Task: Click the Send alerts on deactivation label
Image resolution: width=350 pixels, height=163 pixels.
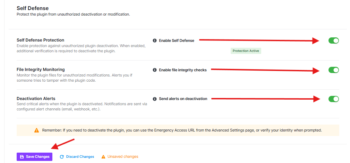Action: [183, 99]
